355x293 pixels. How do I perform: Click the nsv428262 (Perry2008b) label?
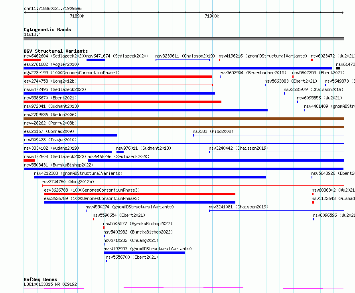[50, 123]
